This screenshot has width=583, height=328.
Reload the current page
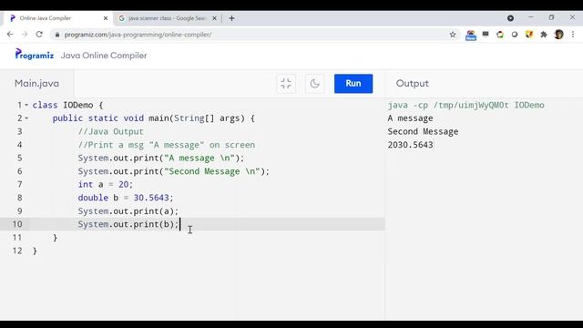coord(39,35)
